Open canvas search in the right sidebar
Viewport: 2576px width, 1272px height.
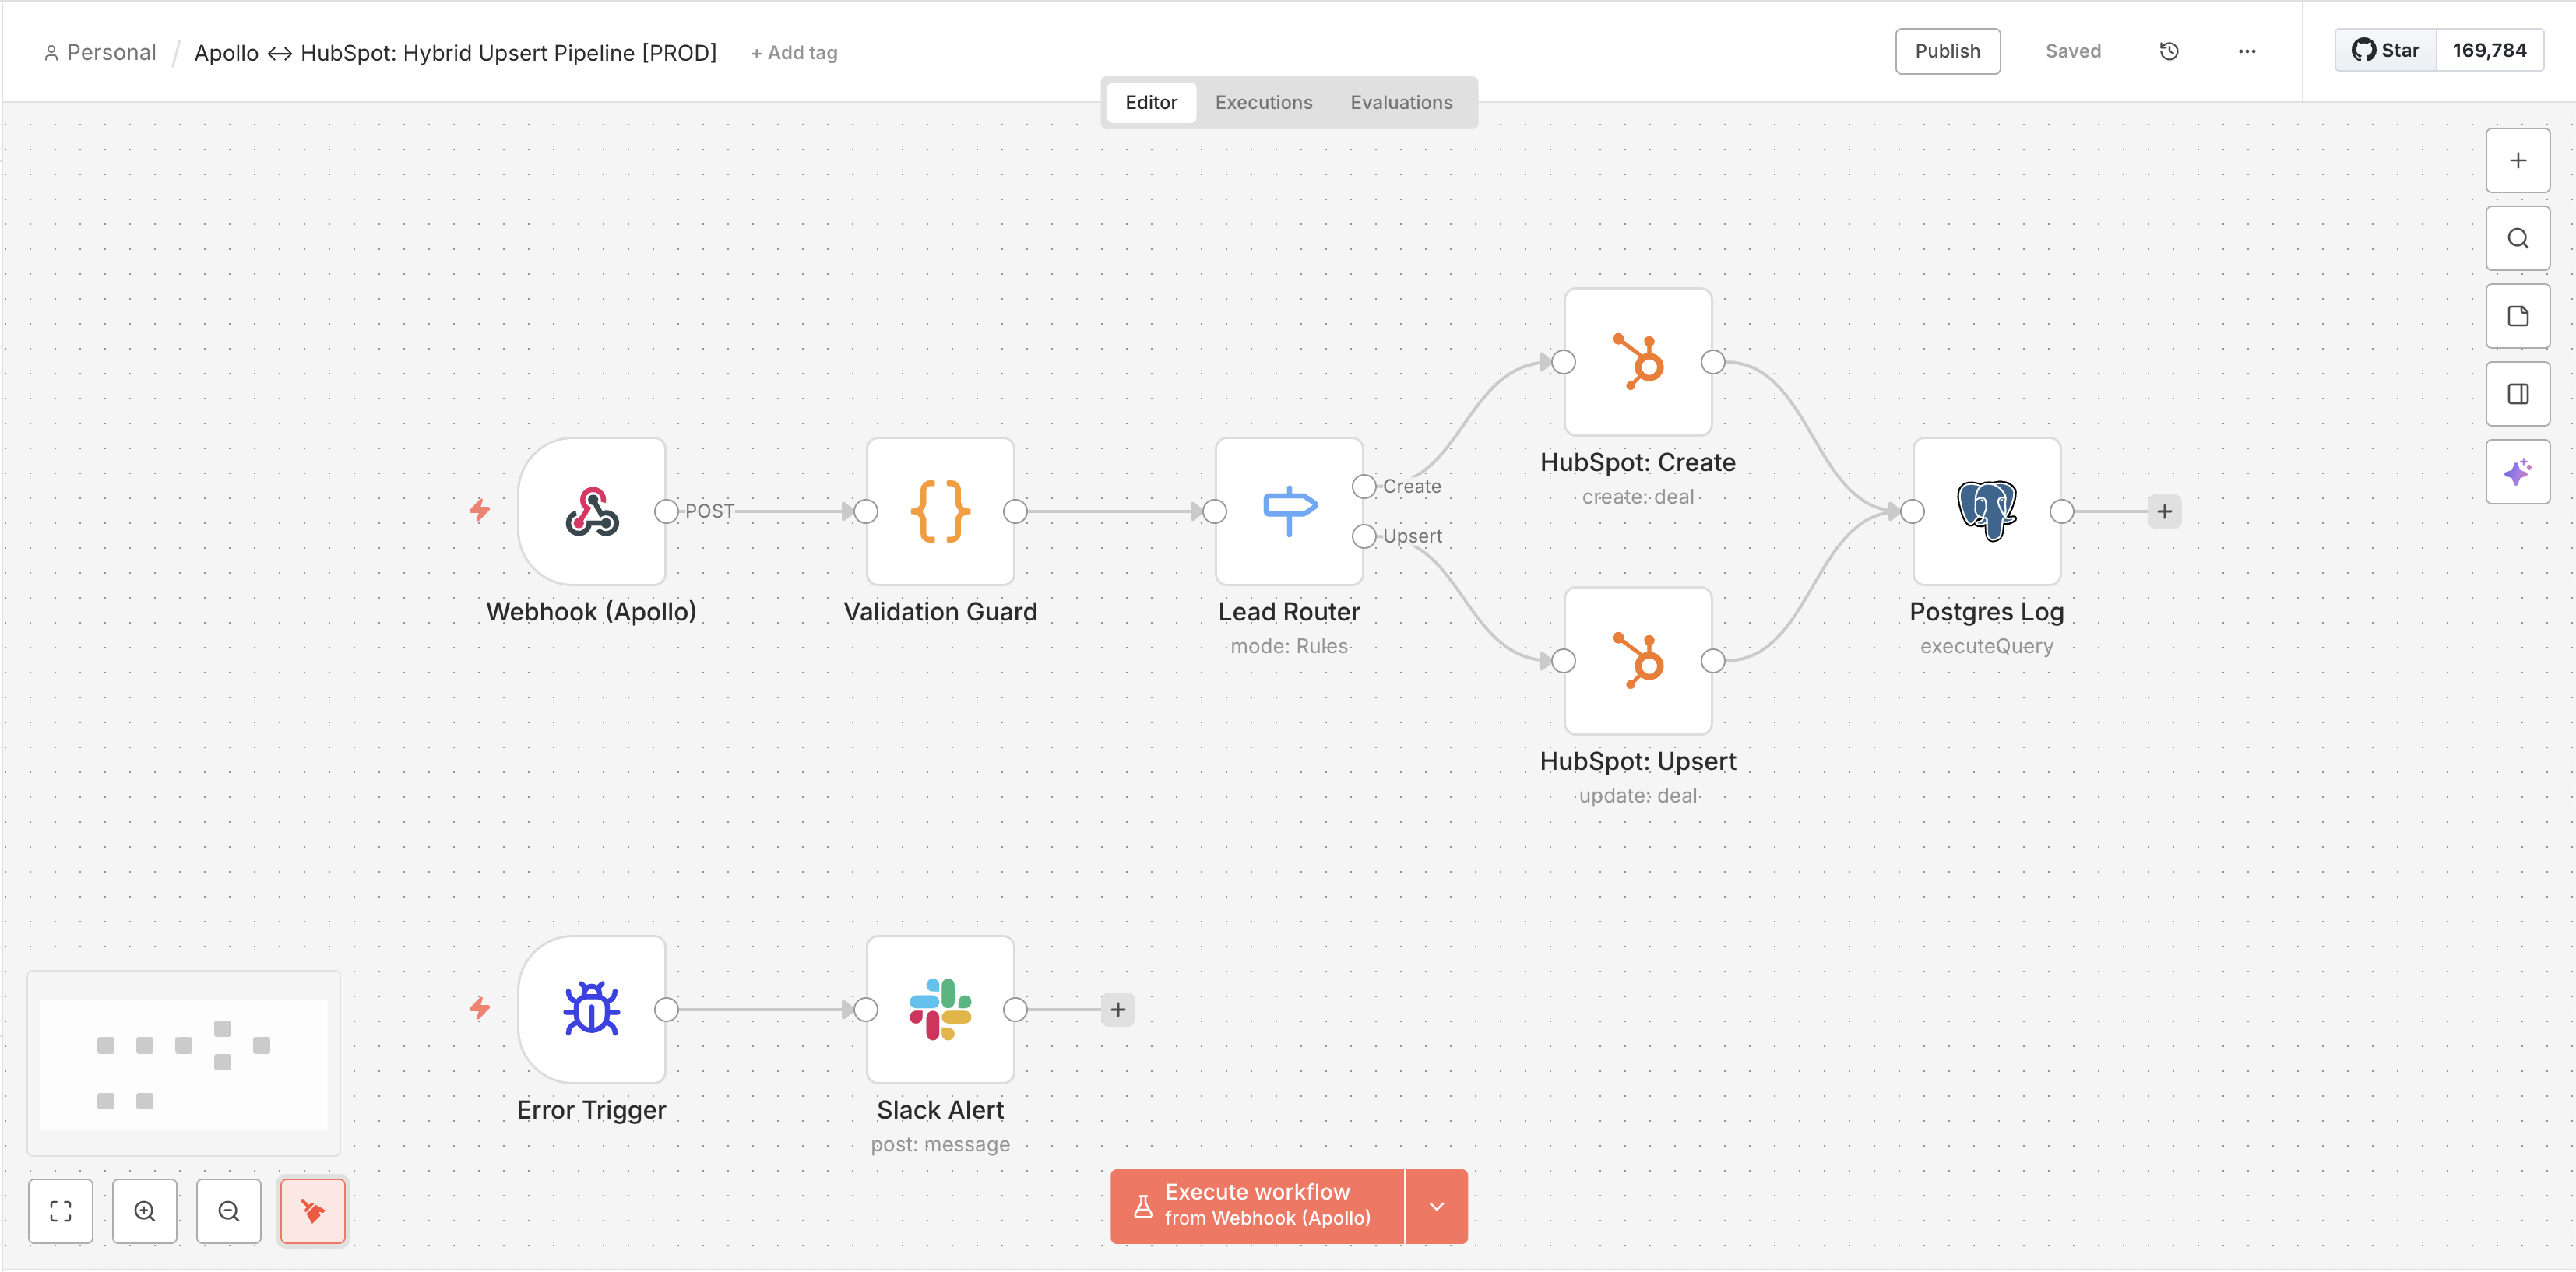(x=2518, y=238)
